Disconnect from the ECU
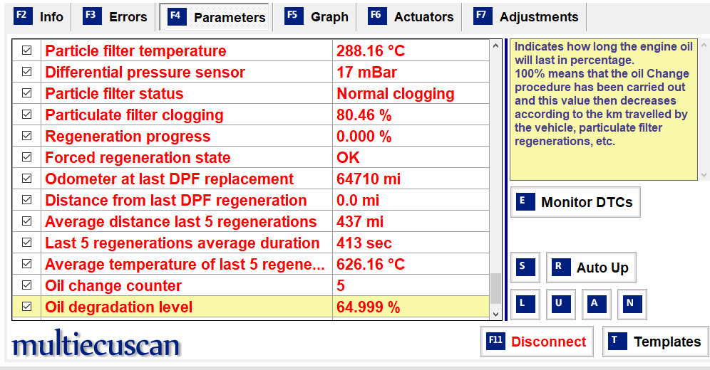Viewport: 710px width, 370px height. [x=537, y=342]
